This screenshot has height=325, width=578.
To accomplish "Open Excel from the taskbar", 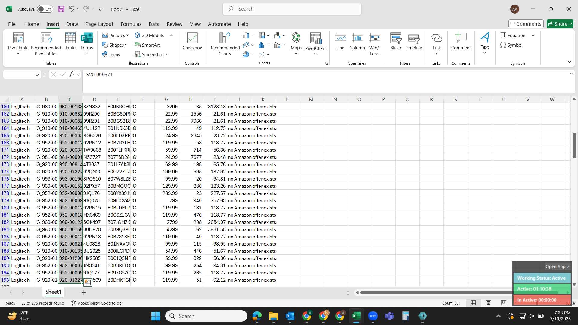I will pos(356,316).
